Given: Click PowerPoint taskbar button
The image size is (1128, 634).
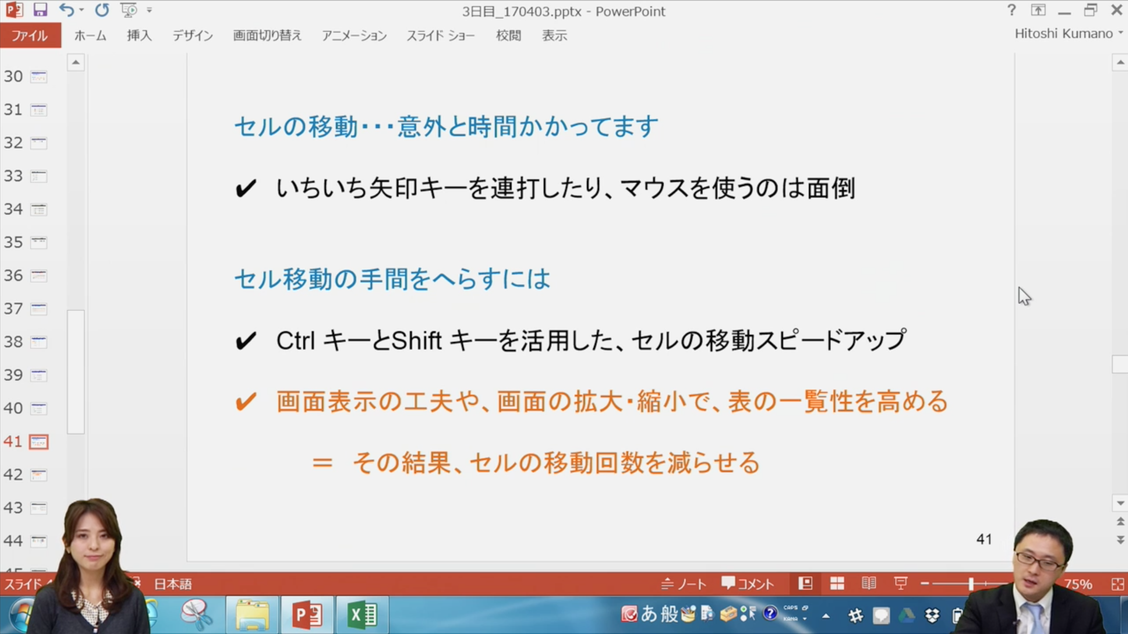Looking at the screenshot, I should (308, 615).
